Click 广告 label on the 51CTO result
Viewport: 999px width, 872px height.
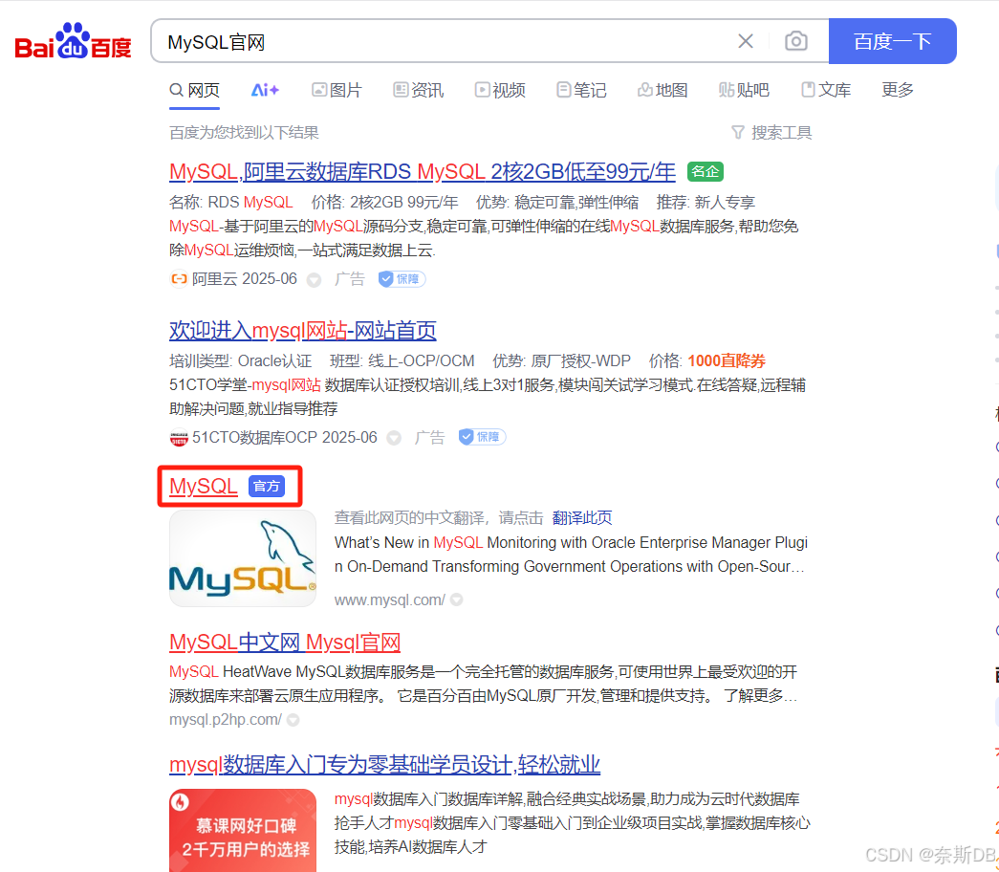tap(429, 437)
